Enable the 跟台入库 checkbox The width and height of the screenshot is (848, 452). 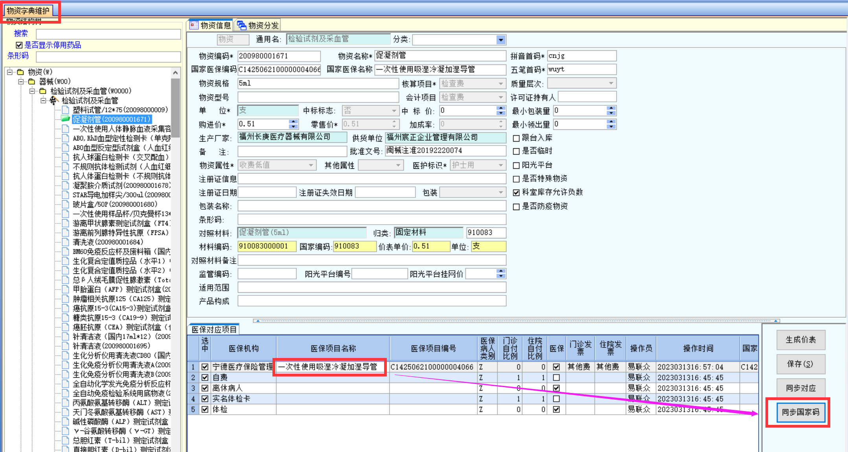(x=516, y=138)
